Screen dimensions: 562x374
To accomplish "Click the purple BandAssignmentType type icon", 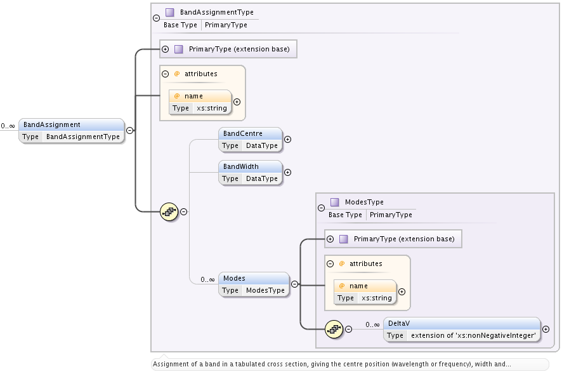I will (170, 12).
